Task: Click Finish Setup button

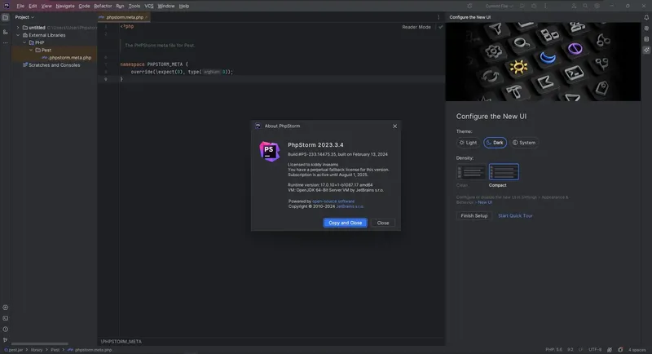Action: point(474,216)
